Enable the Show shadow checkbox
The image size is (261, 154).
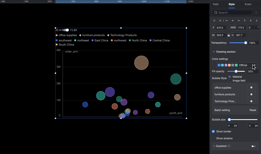213,138
